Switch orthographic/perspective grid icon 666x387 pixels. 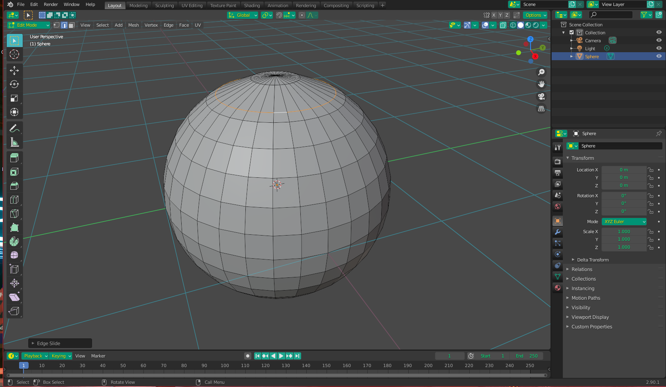tap(541, 108)
